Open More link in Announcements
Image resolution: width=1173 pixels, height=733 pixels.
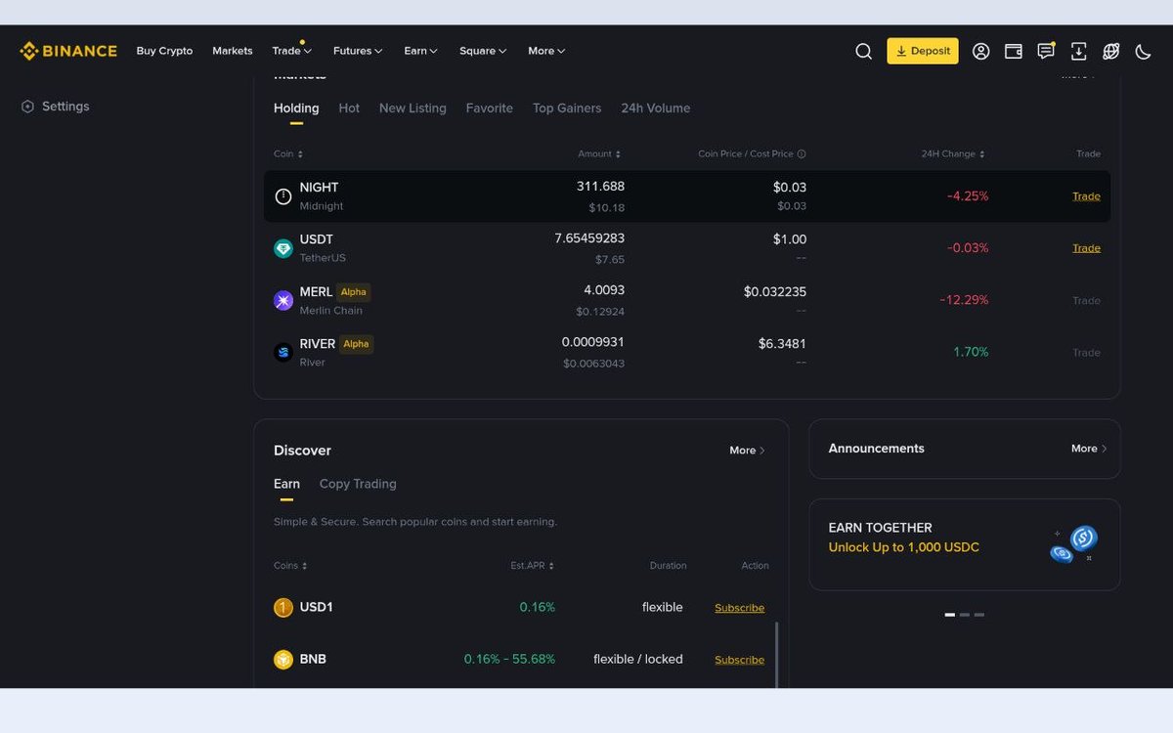[1089, 449]
